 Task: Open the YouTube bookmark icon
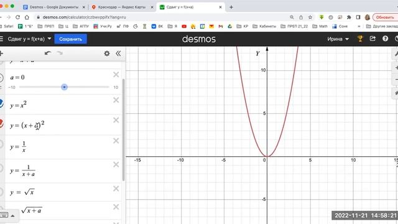click(x=184, y=26)
